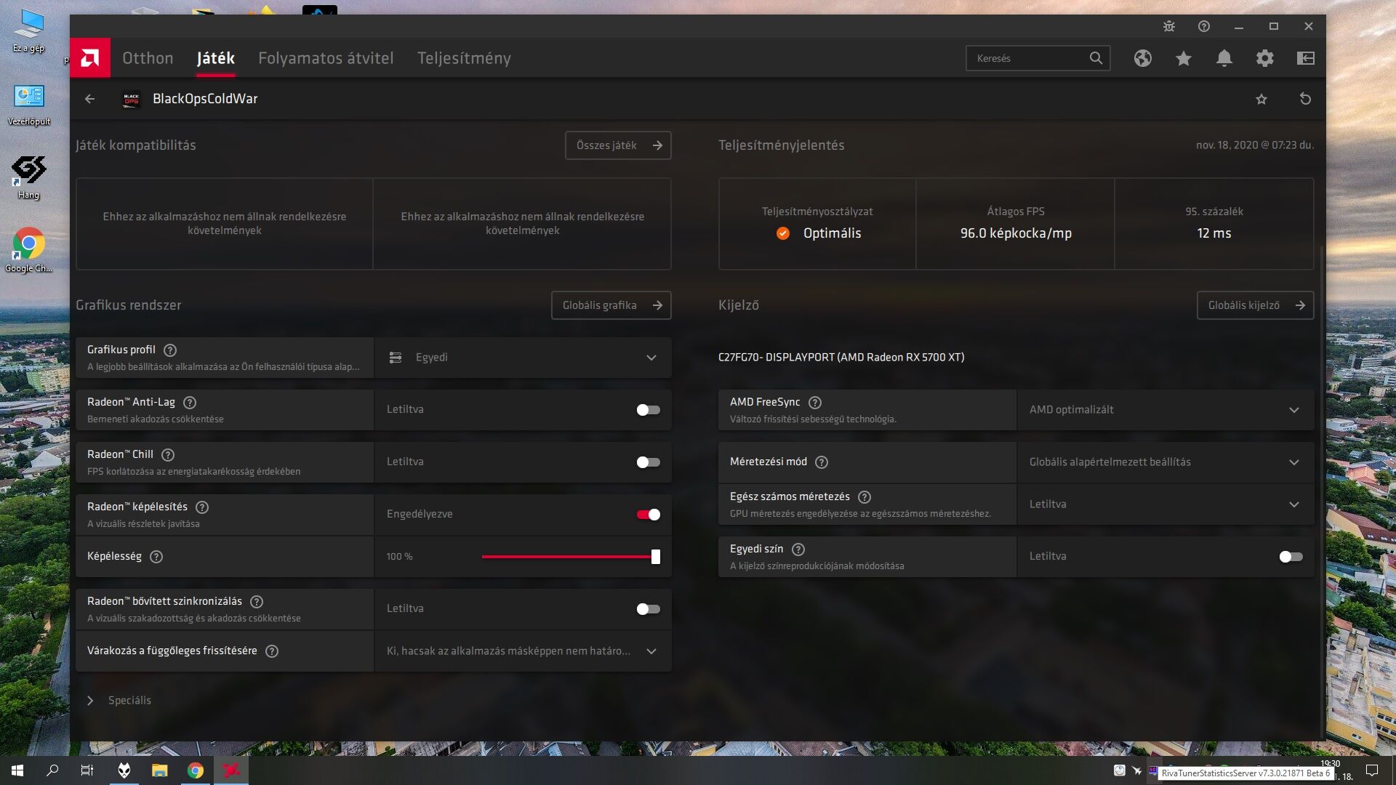Open Egész számos méretezés Letiltva dropdown
This screenshot has width=1396, height=785.
1166,504
